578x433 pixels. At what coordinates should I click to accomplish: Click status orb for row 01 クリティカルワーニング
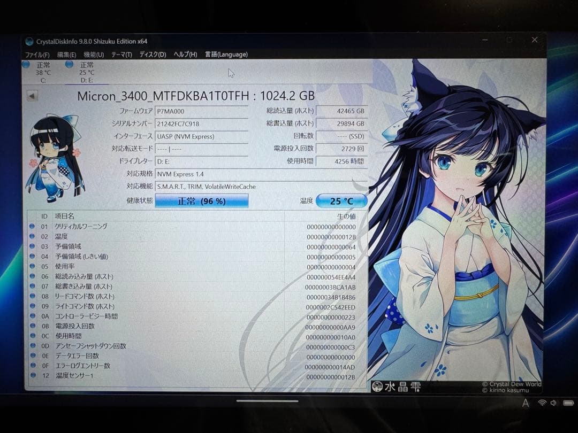[x=32, y=226]
